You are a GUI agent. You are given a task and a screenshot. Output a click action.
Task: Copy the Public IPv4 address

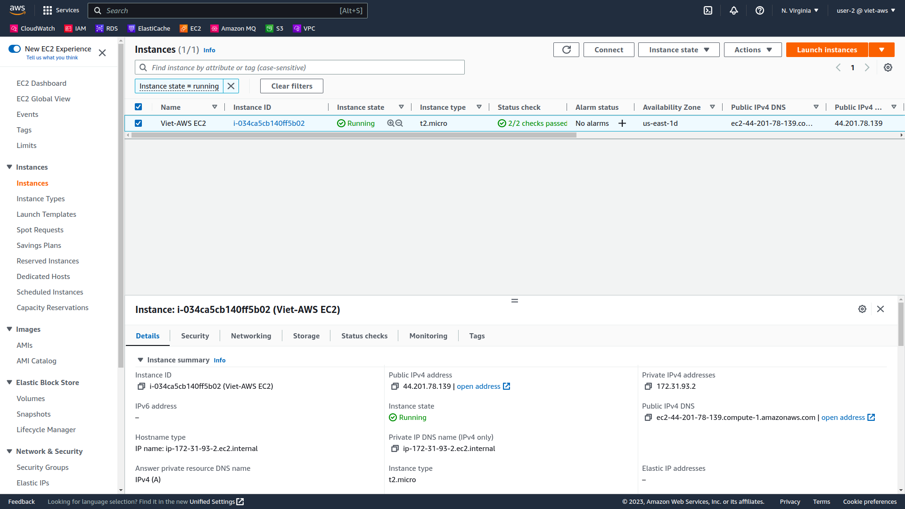tap(395, 386)
